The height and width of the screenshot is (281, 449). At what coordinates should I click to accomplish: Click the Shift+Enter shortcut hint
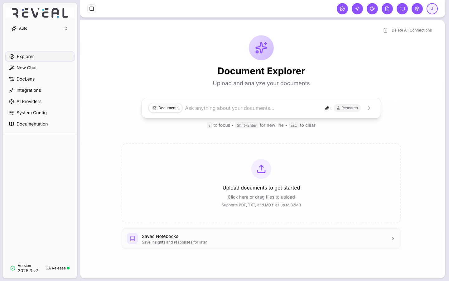(247, 126)
